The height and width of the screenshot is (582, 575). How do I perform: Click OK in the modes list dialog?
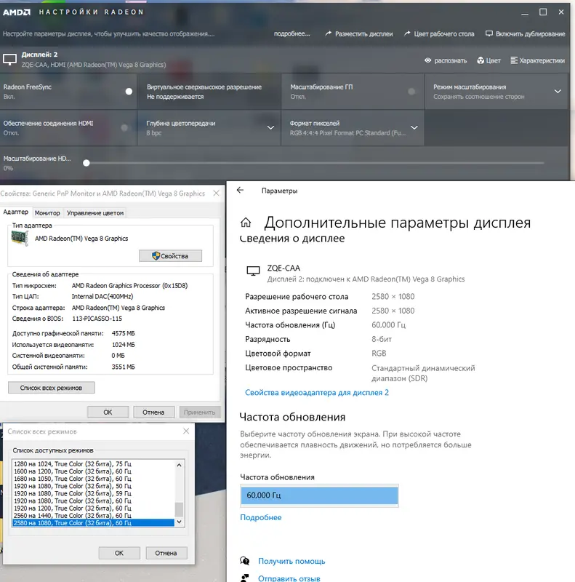tap(119, 553)
